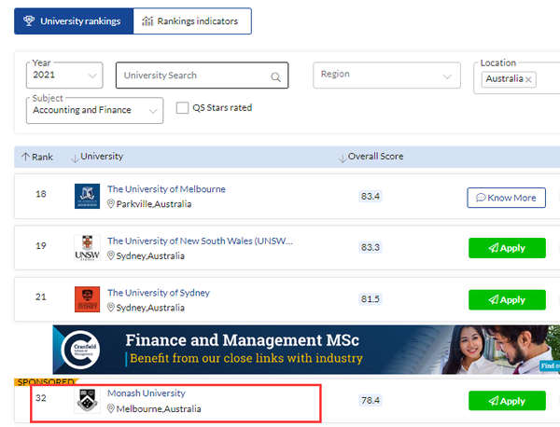Screen dimensions: 560x427
Task: Open the Cranfield Finance and Management MSc ad
Action: 306,350
